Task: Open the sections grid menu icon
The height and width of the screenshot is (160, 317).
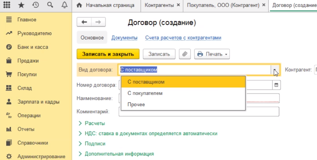Action: coord(7,5)
